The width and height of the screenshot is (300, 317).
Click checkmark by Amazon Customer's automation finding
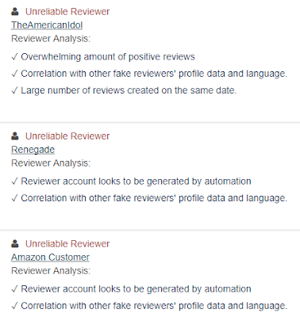click(14, 288)
